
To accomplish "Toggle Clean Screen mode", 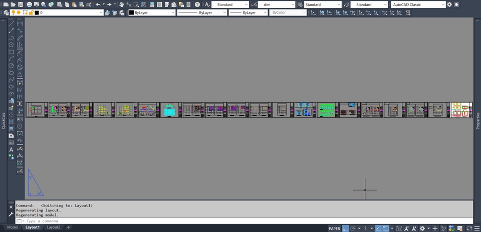I will (469, 228).
